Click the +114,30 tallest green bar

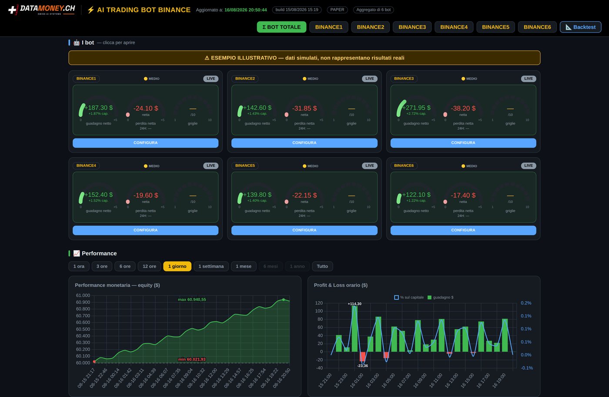pos(355,329)
